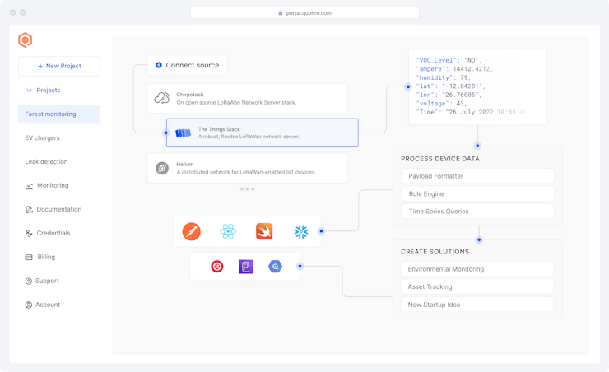
Task: Click the Swift bird icon
Action: click(x=264, y=231)
